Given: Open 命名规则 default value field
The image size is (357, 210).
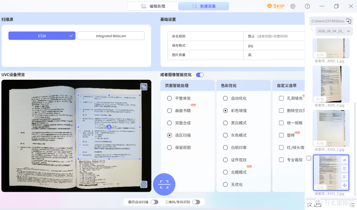Looking at the screenshot, I should pyautogui.click(x=274, y=36).
